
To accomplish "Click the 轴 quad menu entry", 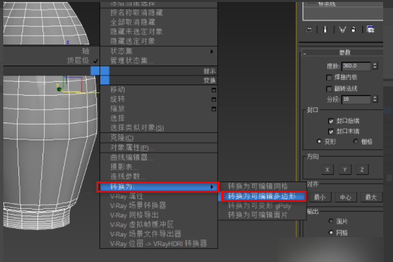I will tap(86, 51).
